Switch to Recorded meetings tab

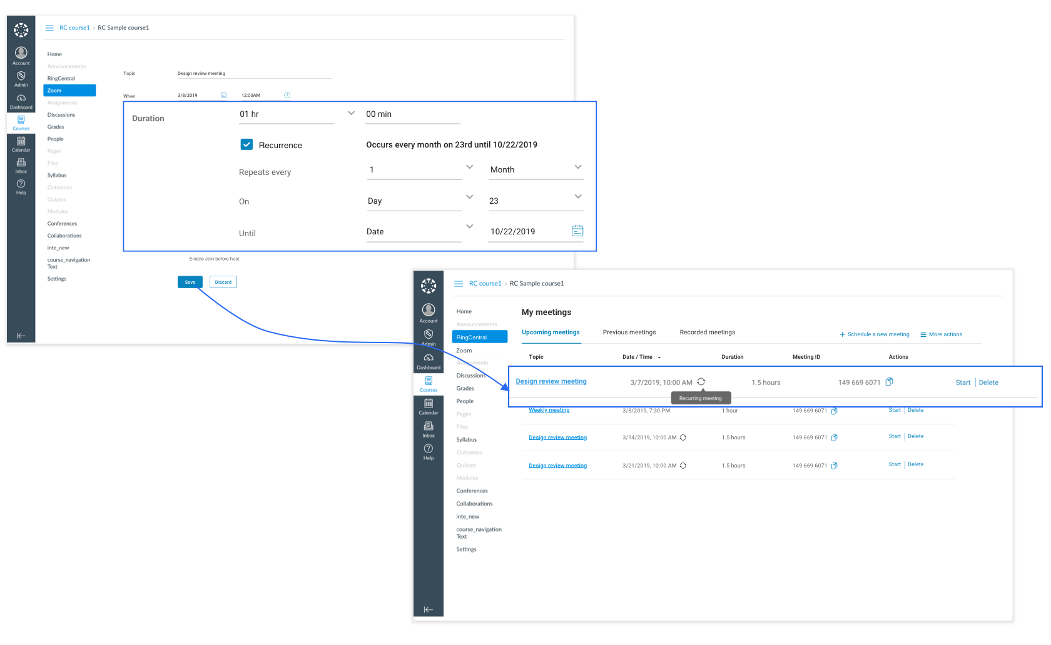(x=707, y=332)
